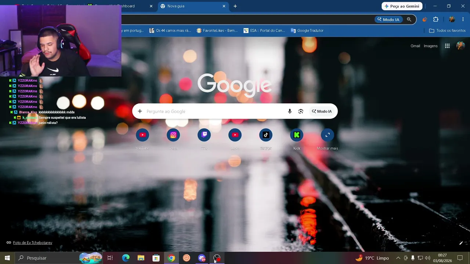
Task: Open the Windows Start menu
Action: (x=7, y=258)
